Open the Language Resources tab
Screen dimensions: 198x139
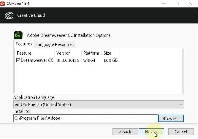pyautogui.click(x=55, y=45)
